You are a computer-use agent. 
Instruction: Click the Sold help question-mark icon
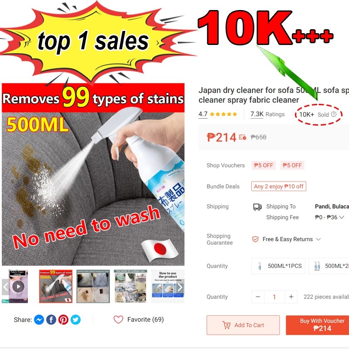click(334, 114)
